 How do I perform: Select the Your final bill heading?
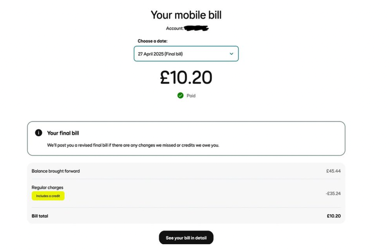click(x=63, y=133)
